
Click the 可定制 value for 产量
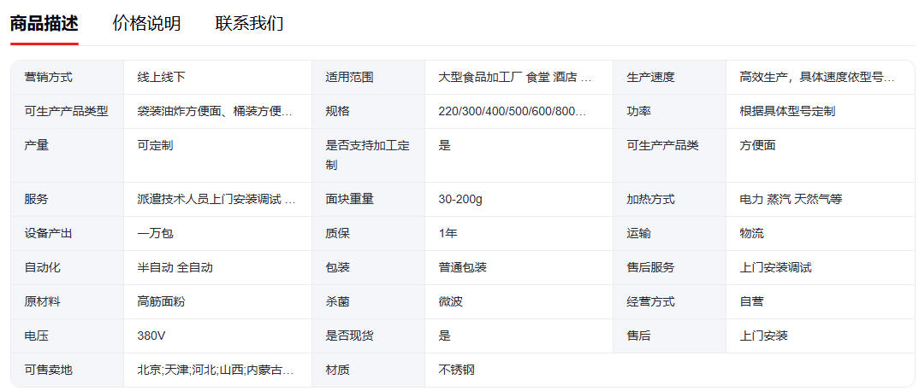[155, 145]
